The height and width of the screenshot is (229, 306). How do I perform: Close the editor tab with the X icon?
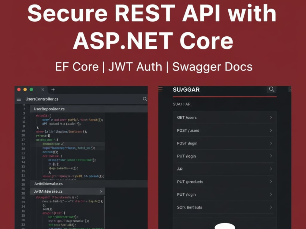tap(43, 89)
